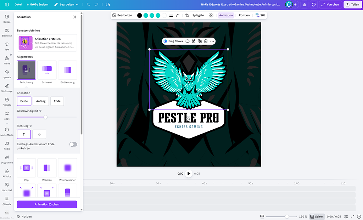The image size is (363, 220).
Task: Close the Animation panel
Action: (74, 17)
